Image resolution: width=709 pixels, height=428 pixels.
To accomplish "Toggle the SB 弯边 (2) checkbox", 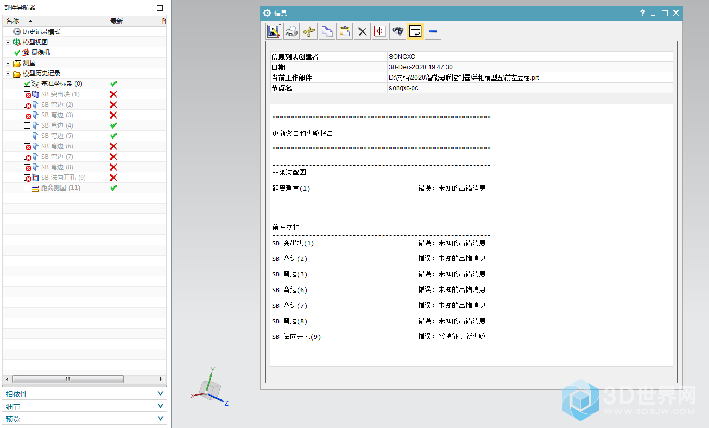I will click(x=27, y=105).
